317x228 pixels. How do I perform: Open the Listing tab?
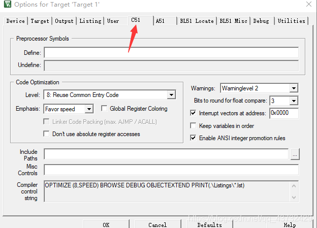pos(90,21)
